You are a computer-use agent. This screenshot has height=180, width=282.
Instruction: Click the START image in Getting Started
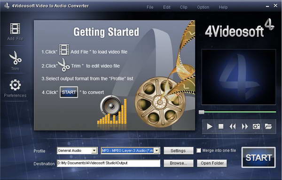69,92
